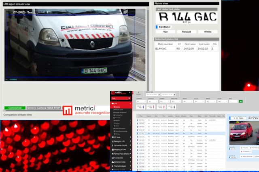Click the LPR camera icon in sidebar
The height and width of the screenshot is (172, 259).
113,103
